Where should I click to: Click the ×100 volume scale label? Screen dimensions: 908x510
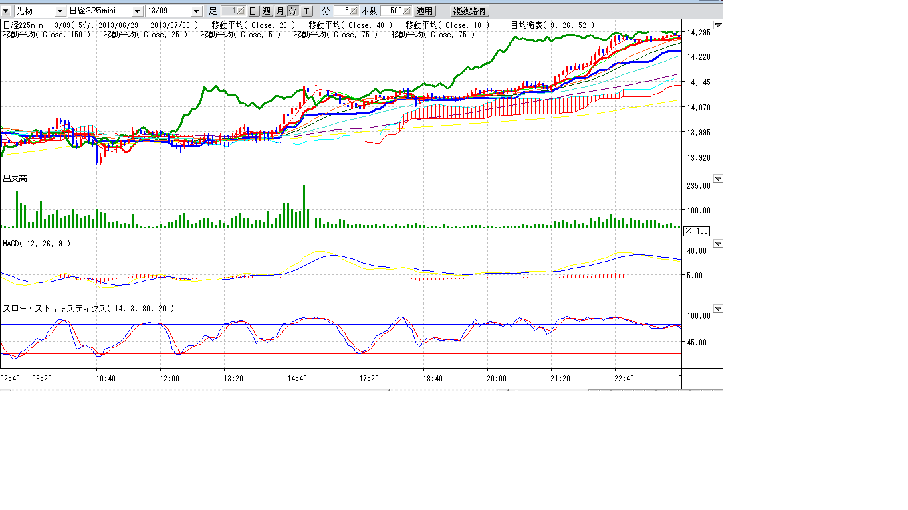697,231
